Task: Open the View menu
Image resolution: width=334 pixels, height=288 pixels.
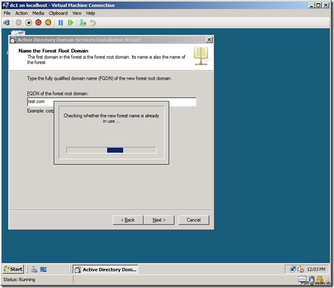Action: 77,13
